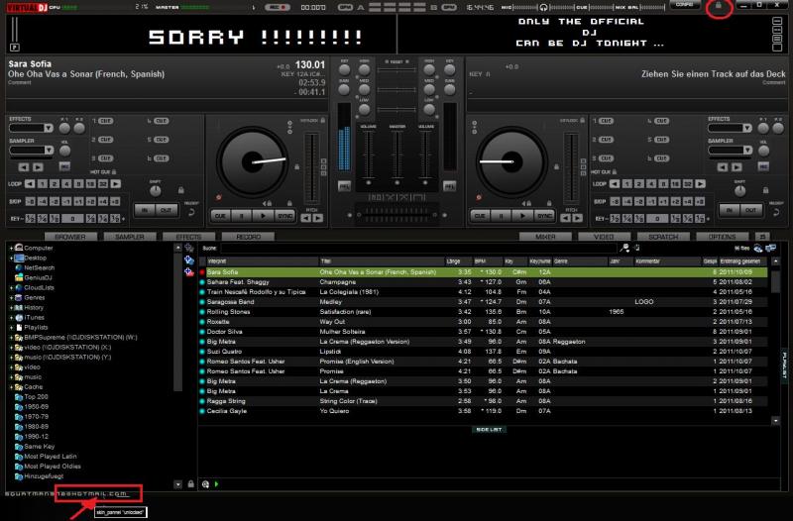Click the right deck loop OUT button
793x521 pixels.
tap(750, 210)
